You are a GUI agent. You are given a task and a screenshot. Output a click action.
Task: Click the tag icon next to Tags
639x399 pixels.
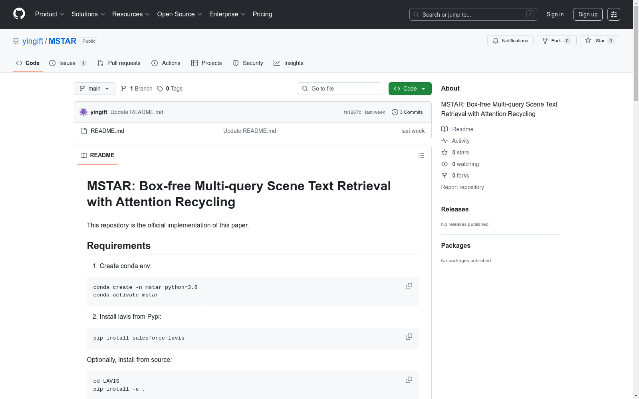pos(160,89)
